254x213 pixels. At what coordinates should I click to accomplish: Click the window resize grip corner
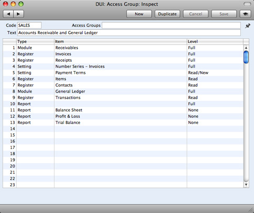click(x=251, y=210)
